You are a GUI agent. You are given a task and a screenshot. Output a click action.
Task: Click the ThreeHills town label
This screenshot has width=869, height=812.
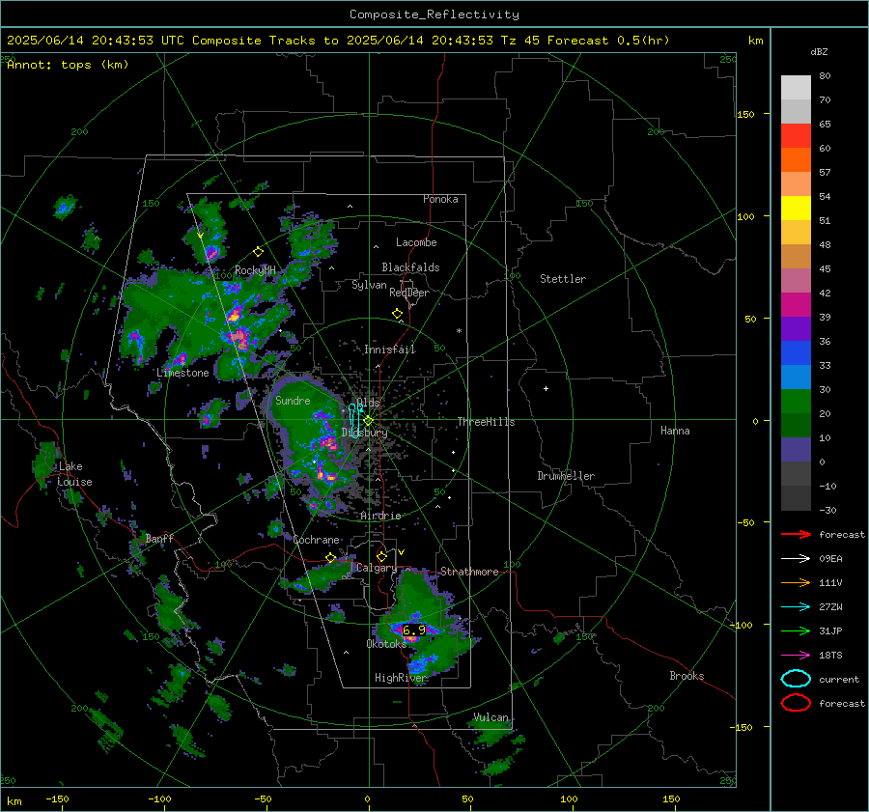click(x=486, y=422)
